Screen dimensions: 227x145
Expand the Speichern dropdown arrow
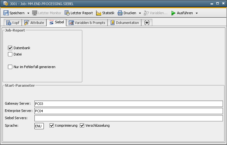28,13
